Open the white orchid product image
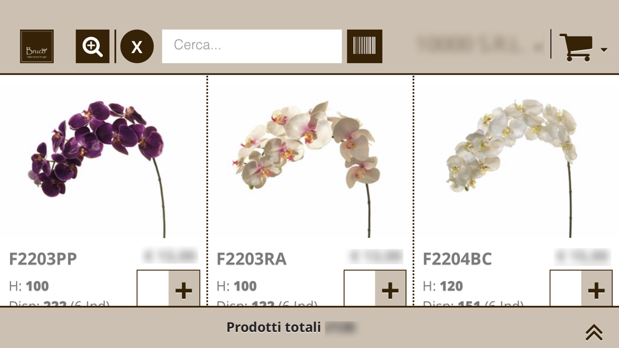The image size is (619, 348). tap(514, 155)
